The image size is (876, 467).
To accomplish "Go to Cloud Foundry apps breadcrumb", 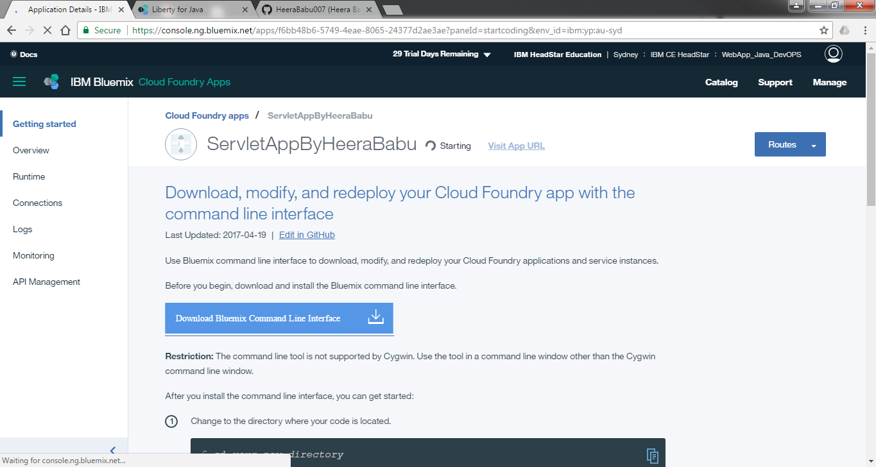I will tap(207, 115).
